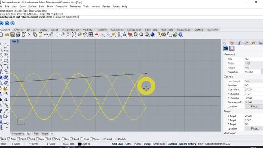Switch to the Front viewport tab
The image size is (263, 148).
[x=37, y=134]
